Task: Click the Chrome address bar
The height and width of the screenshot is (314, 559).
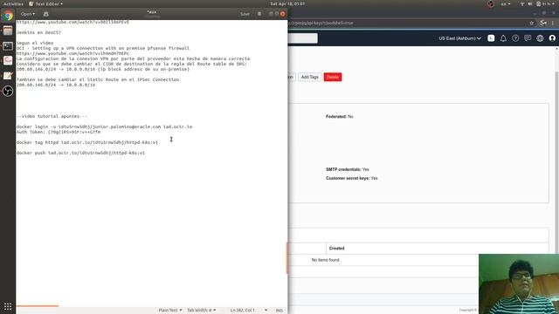Action: (406, 23)
